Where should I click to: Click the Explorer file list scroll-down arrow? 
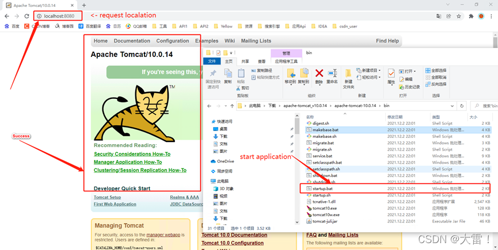297,222
